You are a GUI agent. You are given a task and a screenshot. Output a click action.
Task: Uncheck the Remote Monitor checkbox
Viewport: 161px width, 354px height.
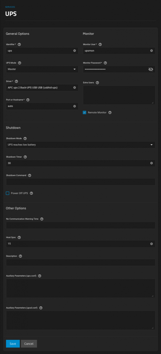click(85, 113)
